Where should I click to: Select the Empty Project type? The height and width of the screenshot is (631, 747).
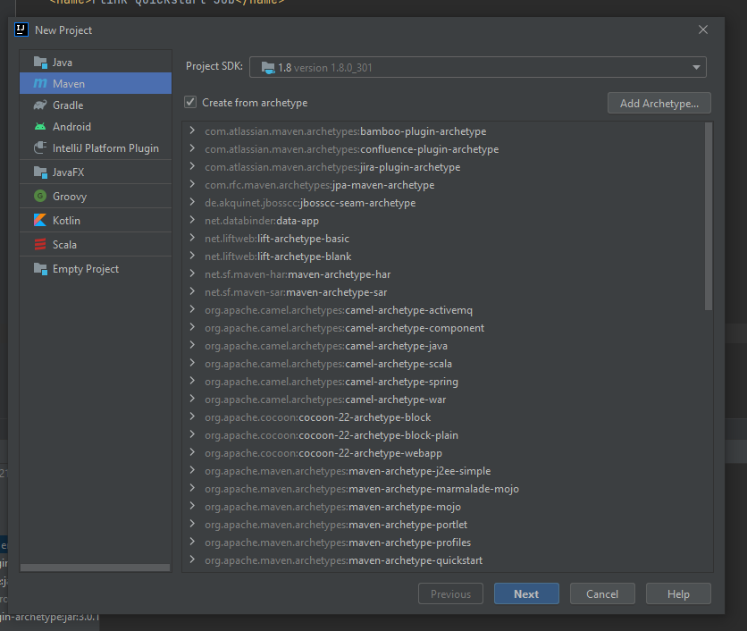96,269
